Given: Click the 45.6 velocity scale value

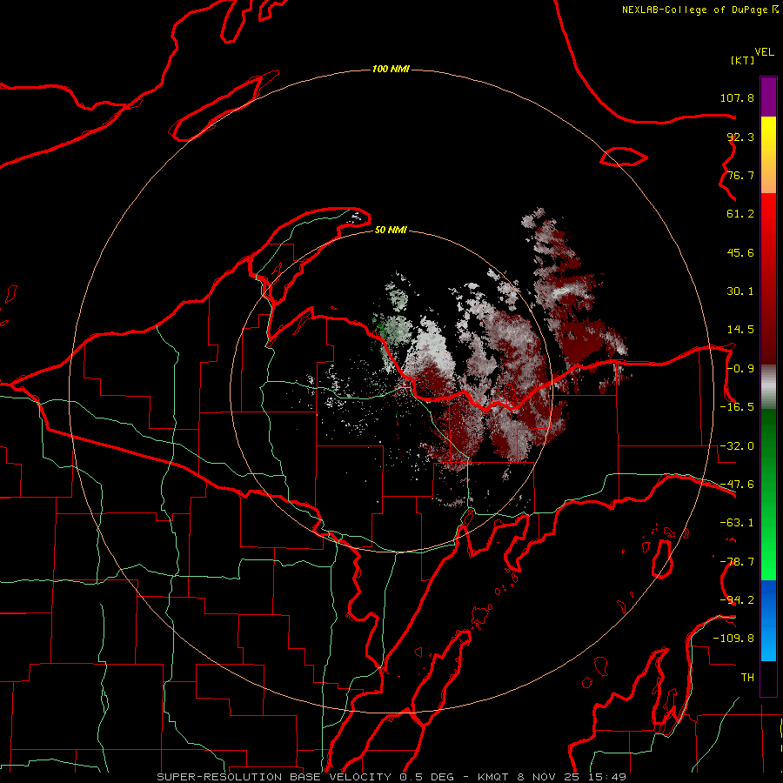Looking at the screenshot, I should point(740,252).
